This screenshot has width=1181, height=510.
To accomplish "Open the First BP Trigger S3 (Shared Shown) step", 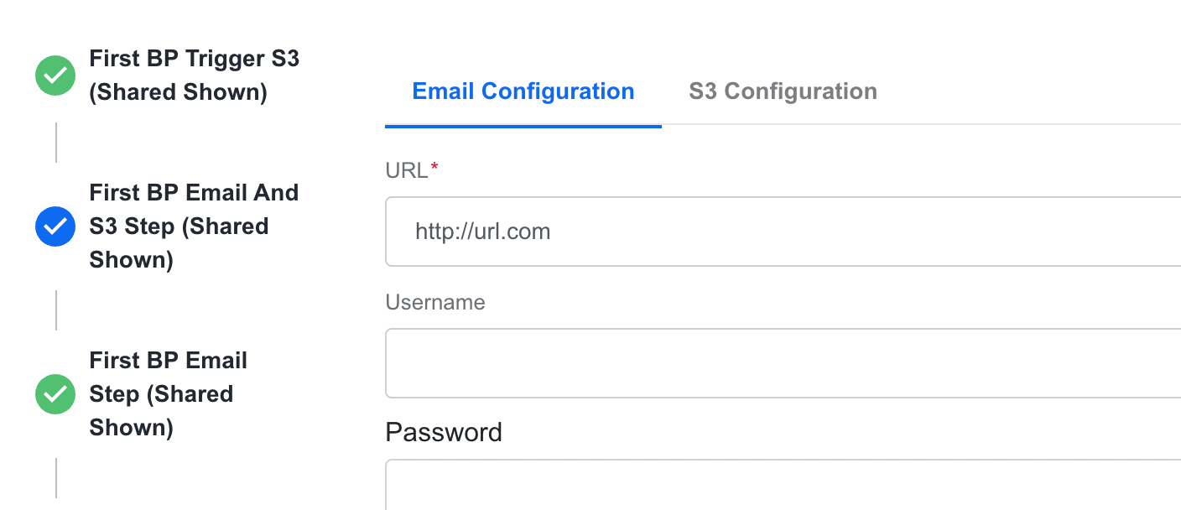I will point(195,75).
